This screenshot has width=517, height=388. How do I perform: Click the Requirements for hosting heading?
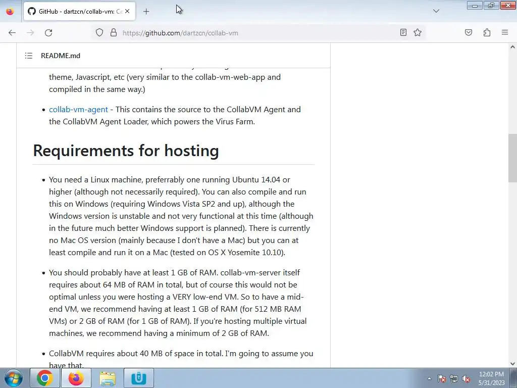126,151
